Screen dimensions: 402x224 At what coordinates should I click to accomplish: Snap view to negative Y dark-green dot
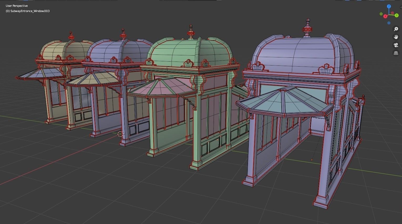[382, 14]
